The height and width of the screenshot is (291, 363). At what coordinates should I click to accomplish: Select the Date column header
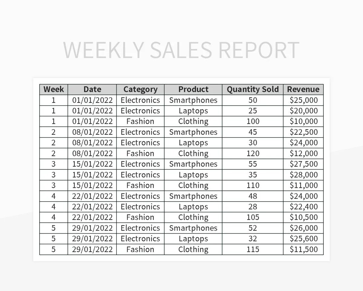pyautogui.click(x=92, y=89)
